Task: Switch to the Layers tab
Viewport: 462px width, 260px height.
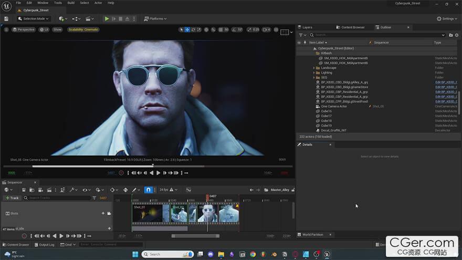Action: coord(305,27)
